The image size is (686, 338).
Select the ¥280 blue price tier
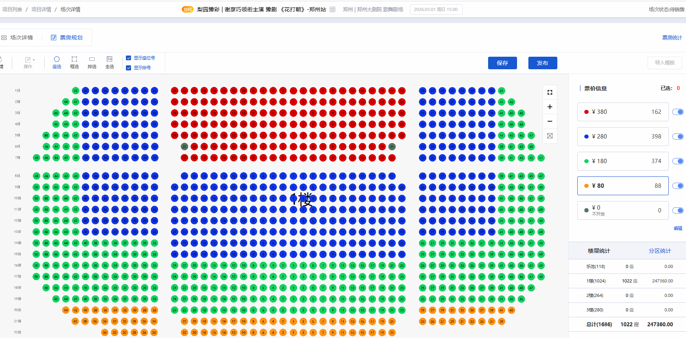pyautogui.click(x=623, y=137)
